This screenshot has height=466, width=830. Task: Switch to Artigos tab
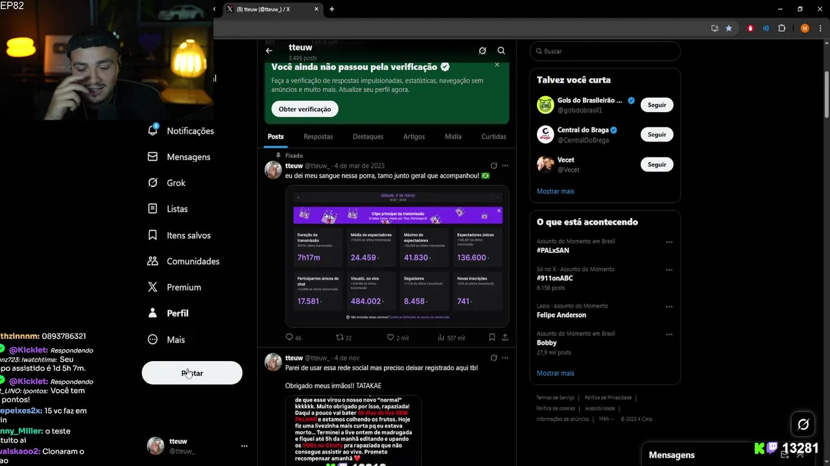[x=414, y=137]
